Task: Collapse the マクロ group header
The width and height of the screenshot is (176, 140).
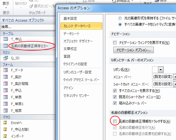Action: pos(28,117)
